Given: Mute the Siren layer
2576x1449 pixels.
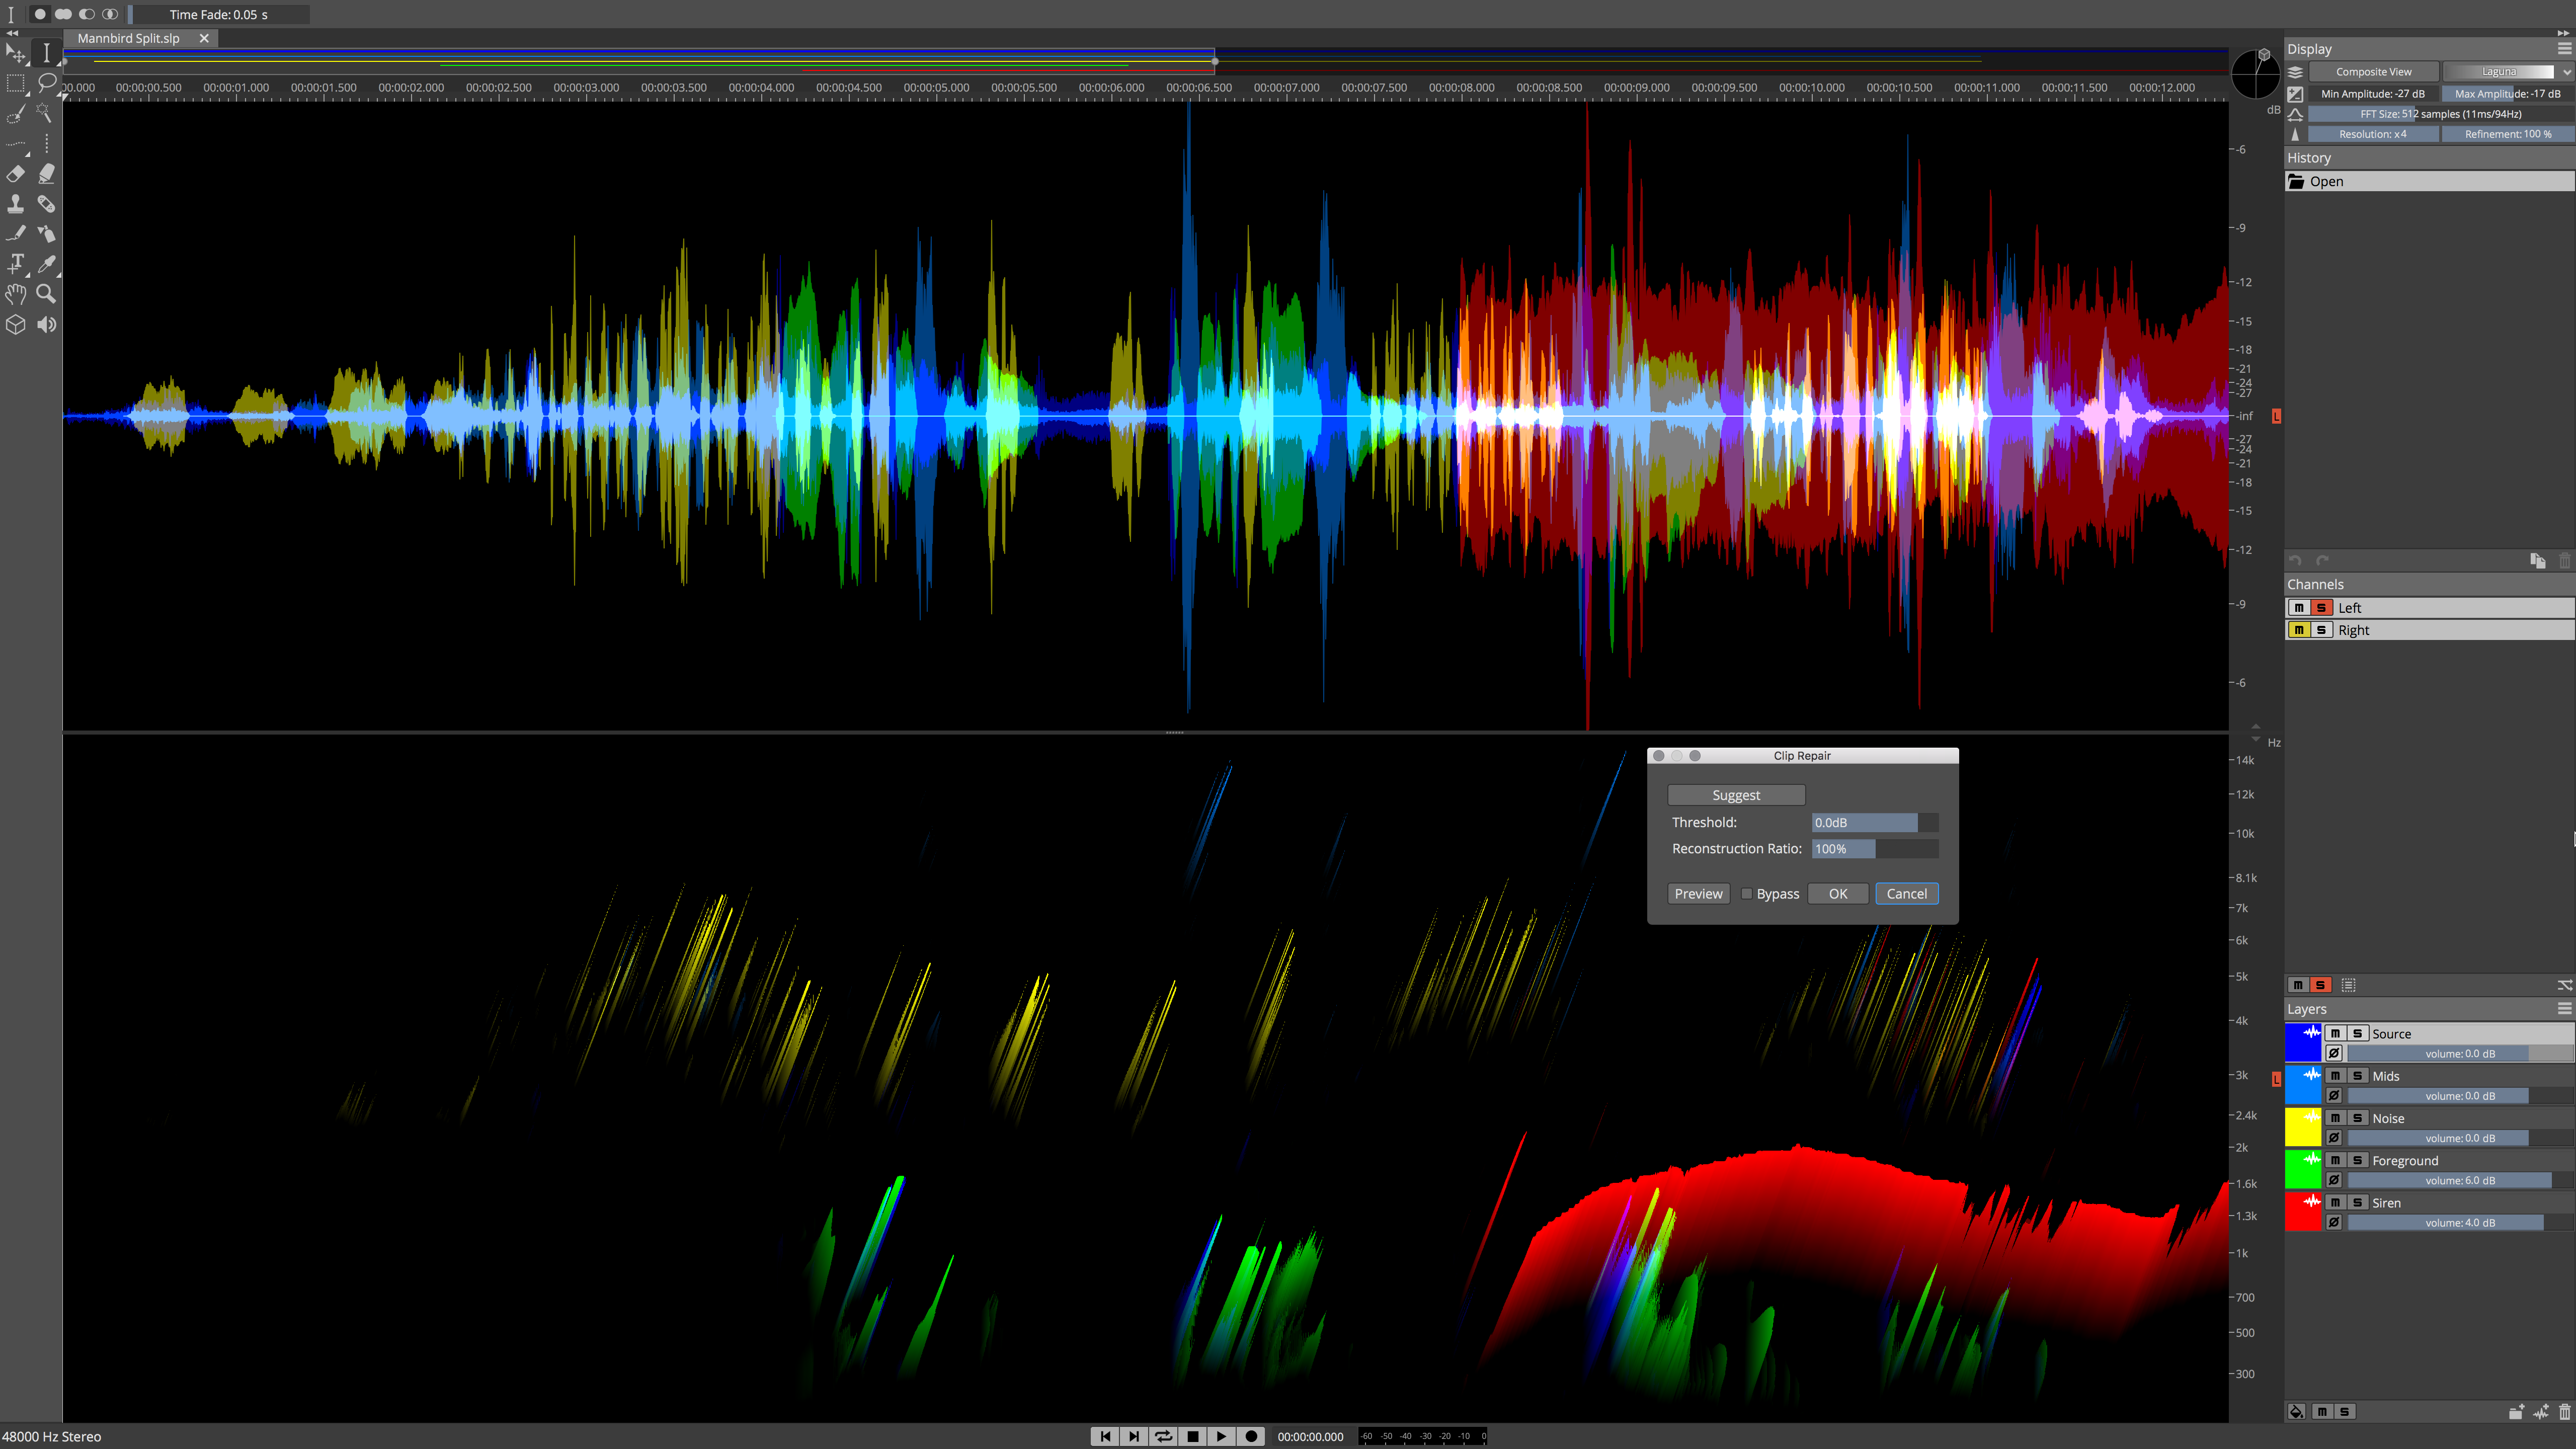Looking at the screenshot, I should [x=2335, y=1203].
